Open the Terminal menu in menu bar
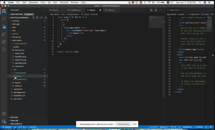The width and height of the screenshot is (215, 130). pos(64,2)
